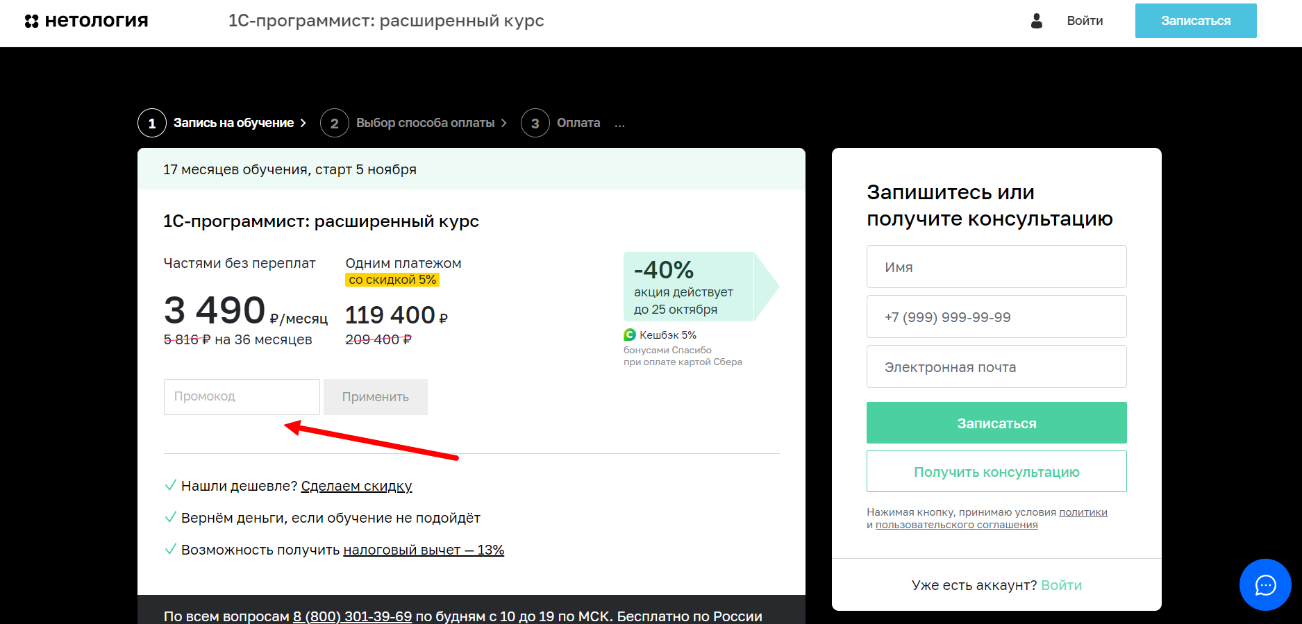Call the 8 (800) 301-39-69 phone link
This screenshot has width=1302, height=624.
pos(352,616)
